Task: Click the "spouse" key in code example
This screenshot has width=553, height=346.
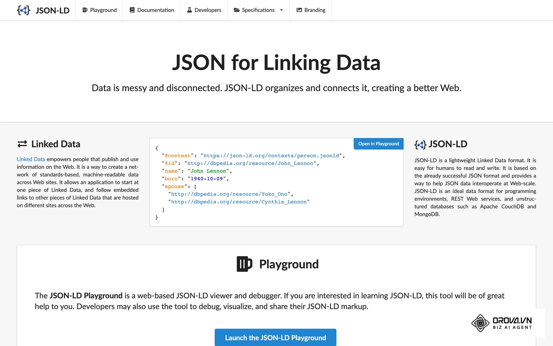Action: 175,186
